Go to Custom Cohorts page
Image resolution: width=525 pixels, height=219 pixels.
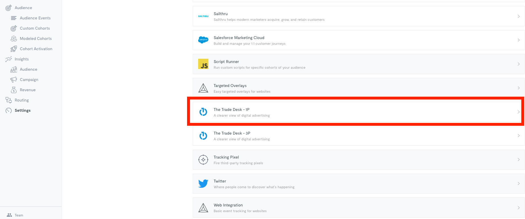35,28
